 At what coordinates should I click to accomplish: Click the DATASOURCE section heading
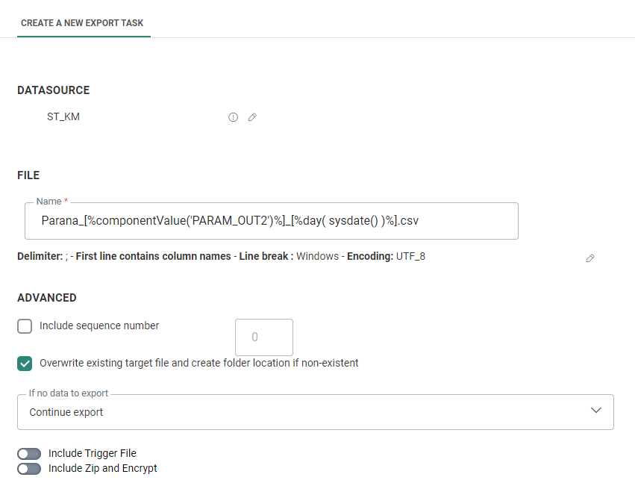tap(53, 90)
